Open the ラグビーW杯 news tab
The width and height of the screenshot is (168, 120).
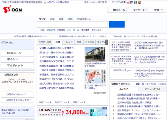point(45,42)
